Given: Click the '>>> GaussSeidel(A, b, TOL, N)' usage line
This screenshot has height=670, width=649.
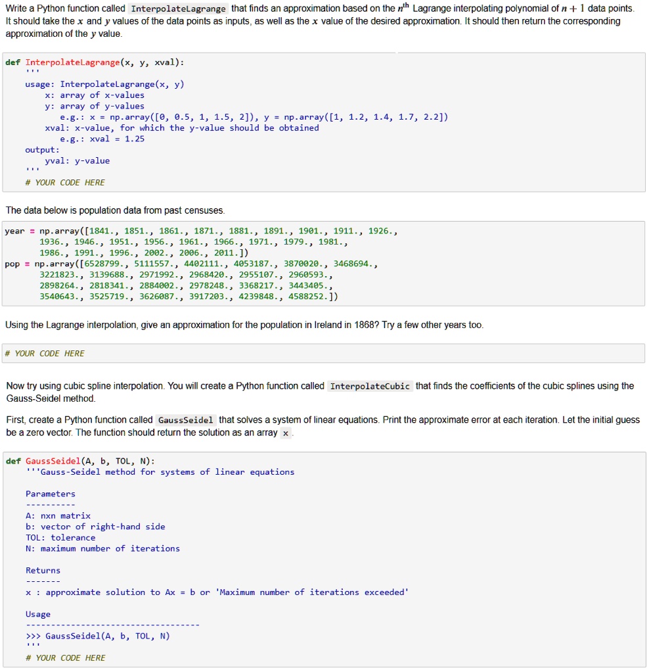Looking at the screenshot, I should click(98, 636).
